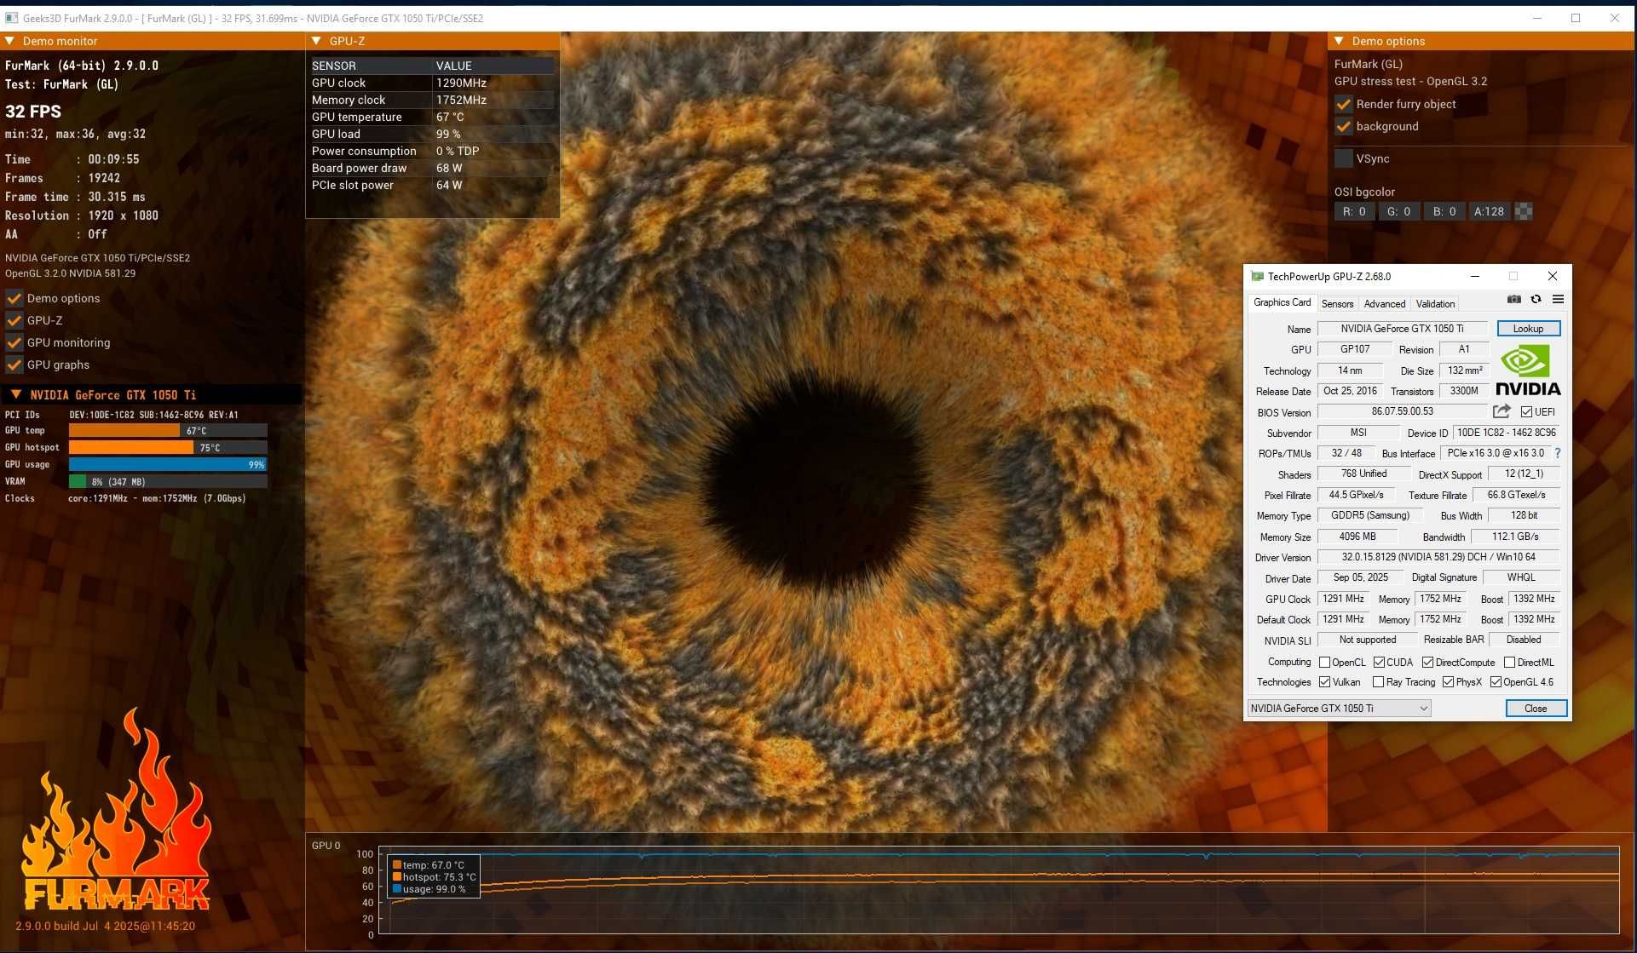Click the 32 FPS readout
Screen dimensions: 1637x953
[x=33, y=112]
